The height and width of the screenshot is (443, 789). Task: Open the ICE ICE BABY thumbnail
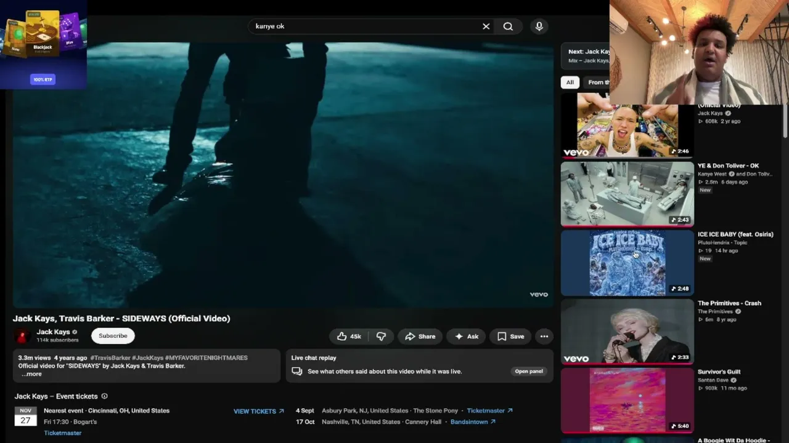(x=627, y=263)
